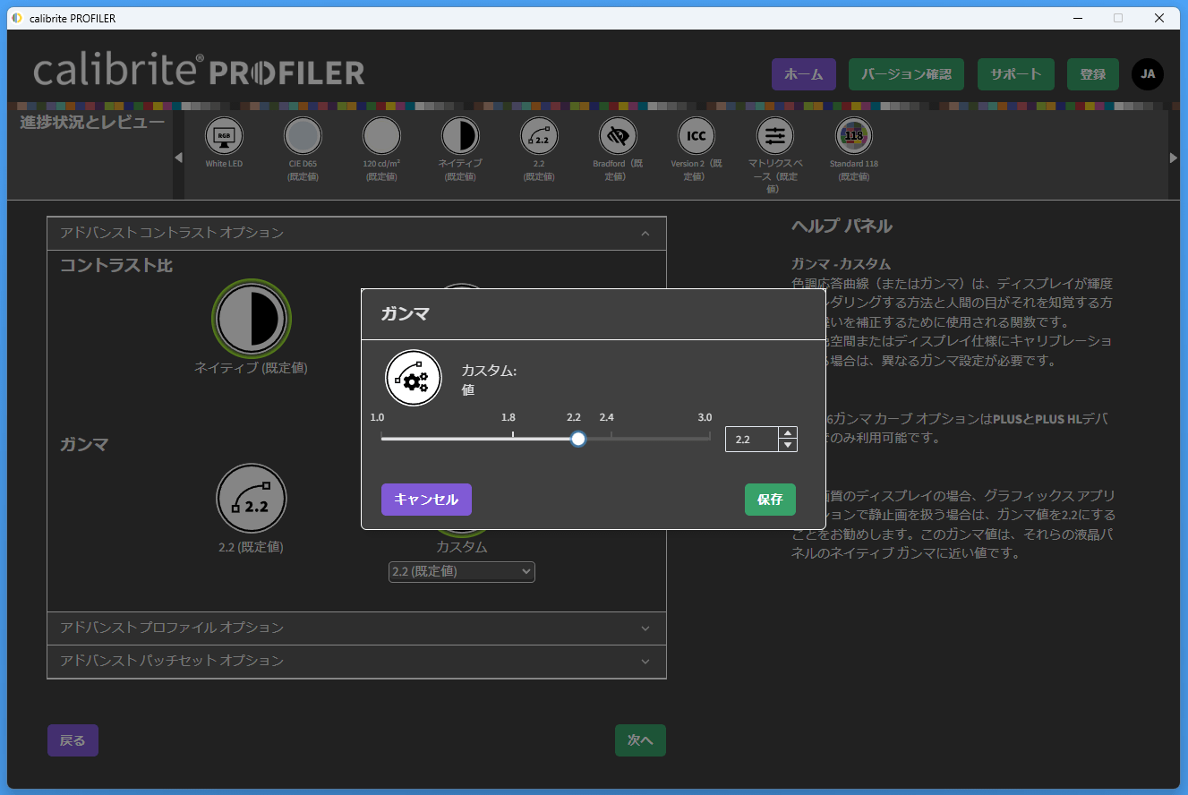This screenshot has height=795, width=1188.
Task: Collapse アドバンスト コントラスト オプション section
Action: click(x=356, y=233)
